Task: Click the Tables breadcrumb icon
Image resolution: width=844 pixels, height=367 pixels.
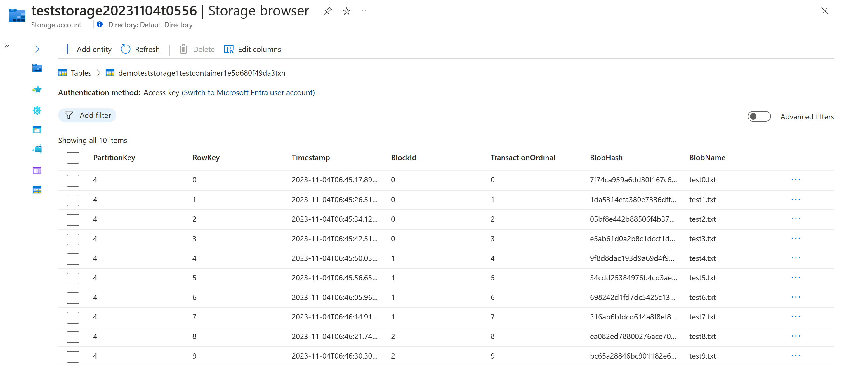Action: pos(62,73)
